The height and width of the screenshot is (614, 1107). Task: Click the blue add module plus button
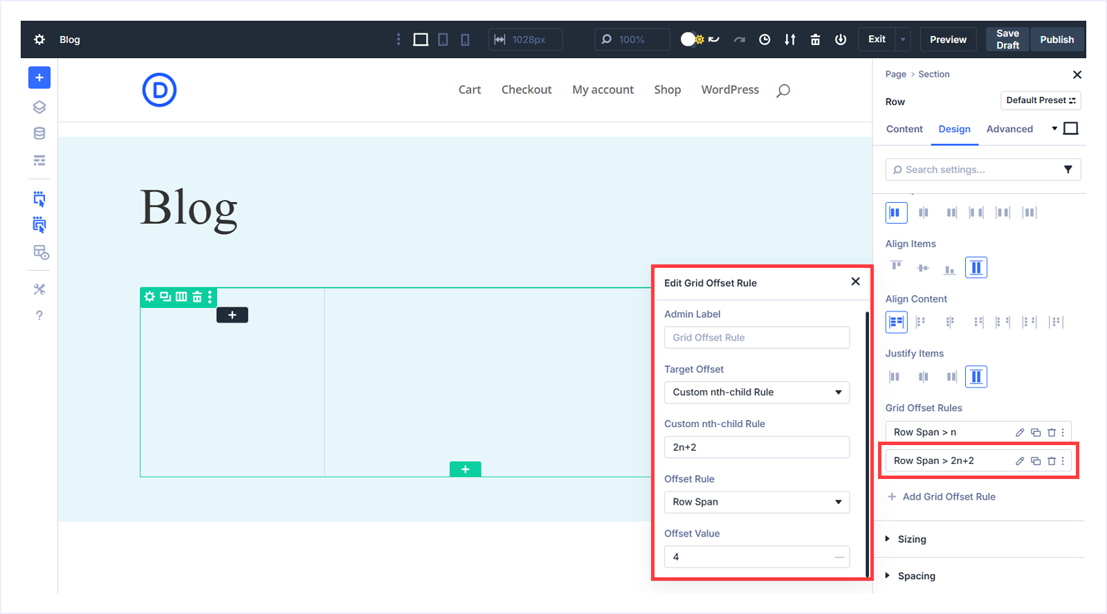coord(39,78)
